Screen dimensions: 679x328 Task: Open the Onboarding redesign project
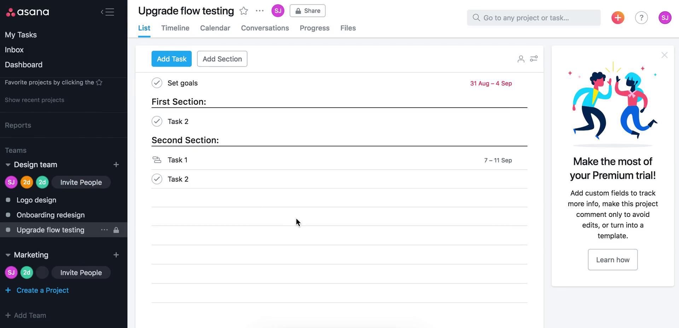pos(51,215)
